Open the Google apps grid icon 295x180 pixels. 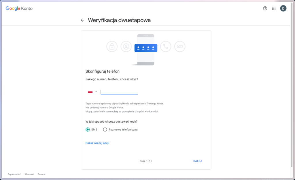point(274,8)
